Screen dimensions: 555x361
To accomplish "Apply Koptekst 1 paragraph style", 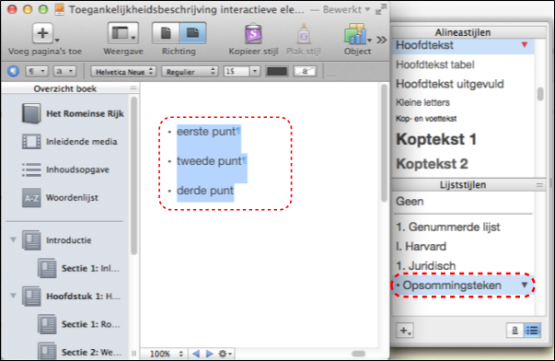I will (436, 139).
